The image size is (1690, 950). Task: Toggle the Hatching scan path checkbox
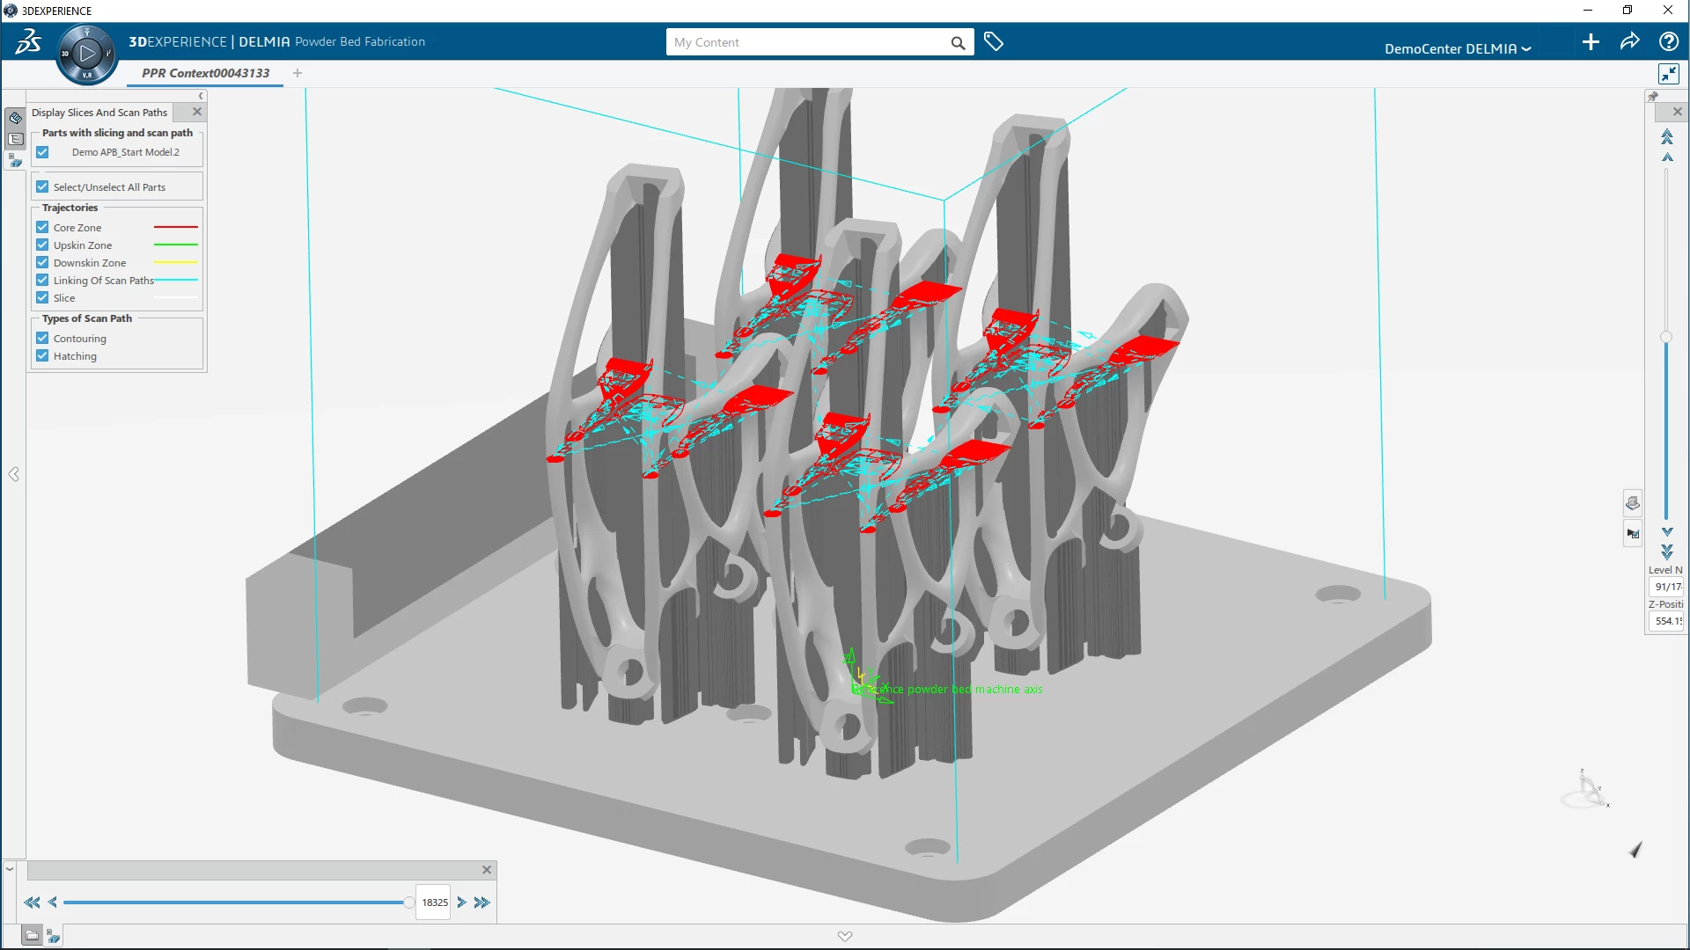click(42, 355)
